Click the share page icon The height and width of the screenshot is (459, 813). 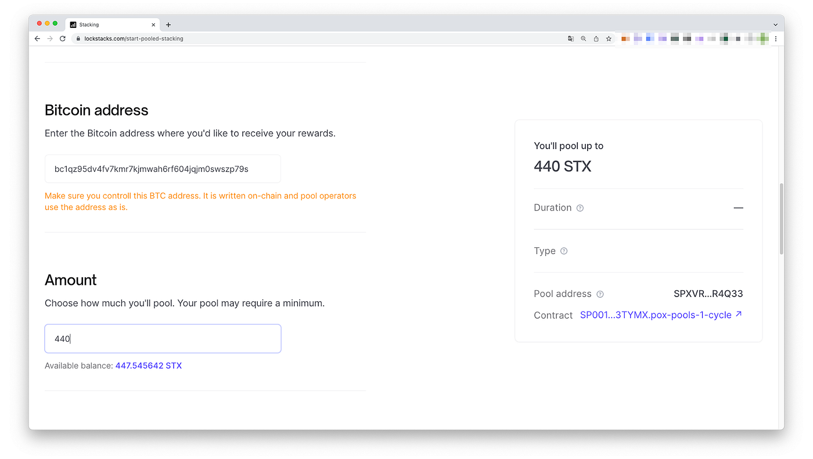[596, 39]
